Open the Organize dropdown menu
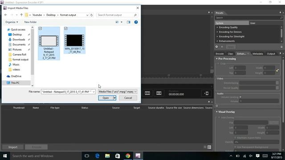285x160 pixels. (12, 22)
